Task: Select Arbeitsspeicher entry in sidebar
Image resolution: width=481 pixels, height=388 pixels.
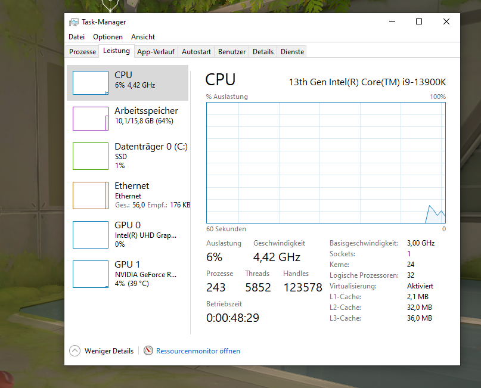Action: click(128, 119)
